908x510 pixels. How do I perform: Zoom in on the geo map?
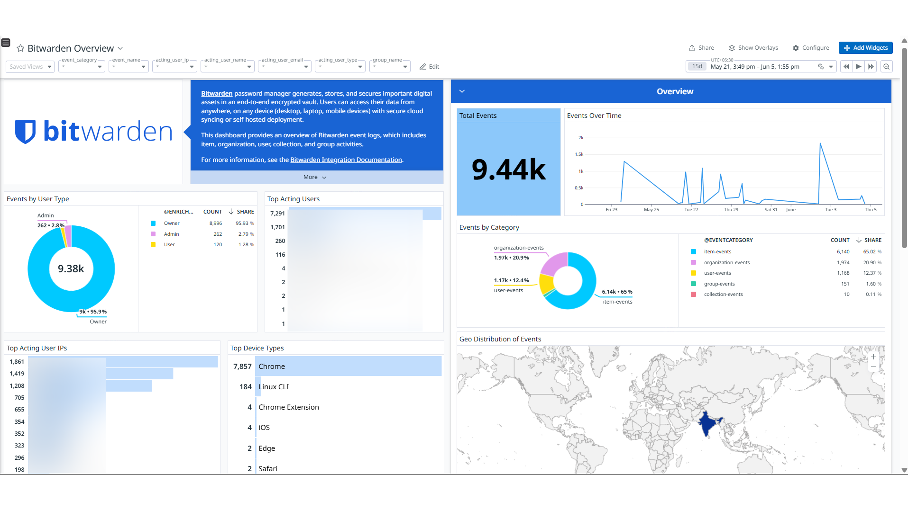[x=873, y=357]
